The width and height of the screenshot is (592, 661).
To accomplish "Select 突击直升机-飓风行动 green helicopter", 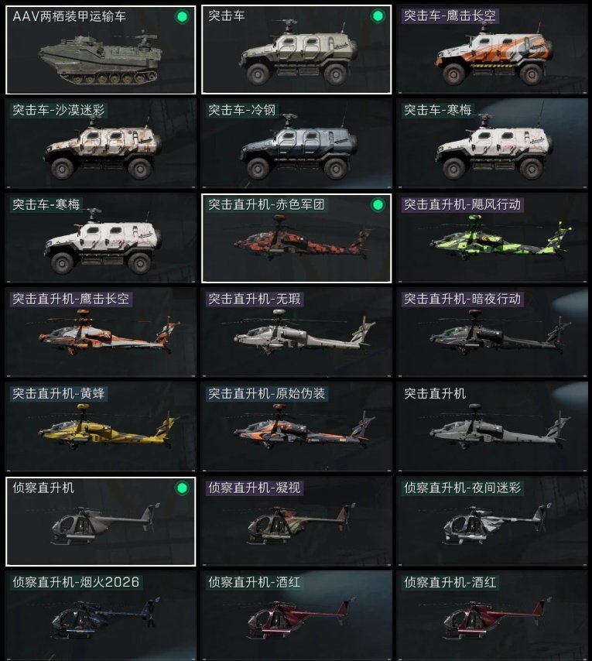I will (x=492, y=238).
